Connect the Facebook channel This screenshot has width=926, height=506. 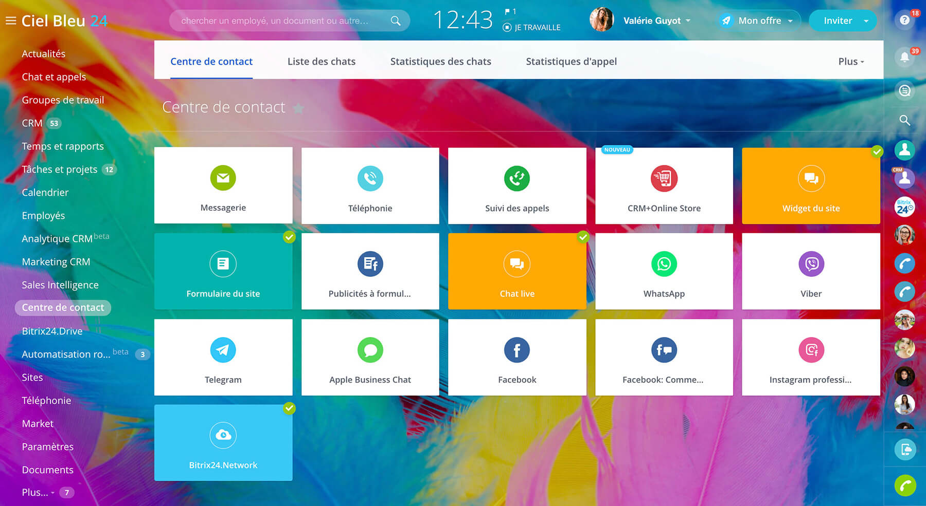coord(517,357)
